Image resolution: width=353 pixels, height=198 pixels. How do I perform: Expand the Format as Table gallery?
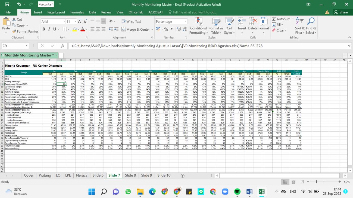(x=216, y=26)
